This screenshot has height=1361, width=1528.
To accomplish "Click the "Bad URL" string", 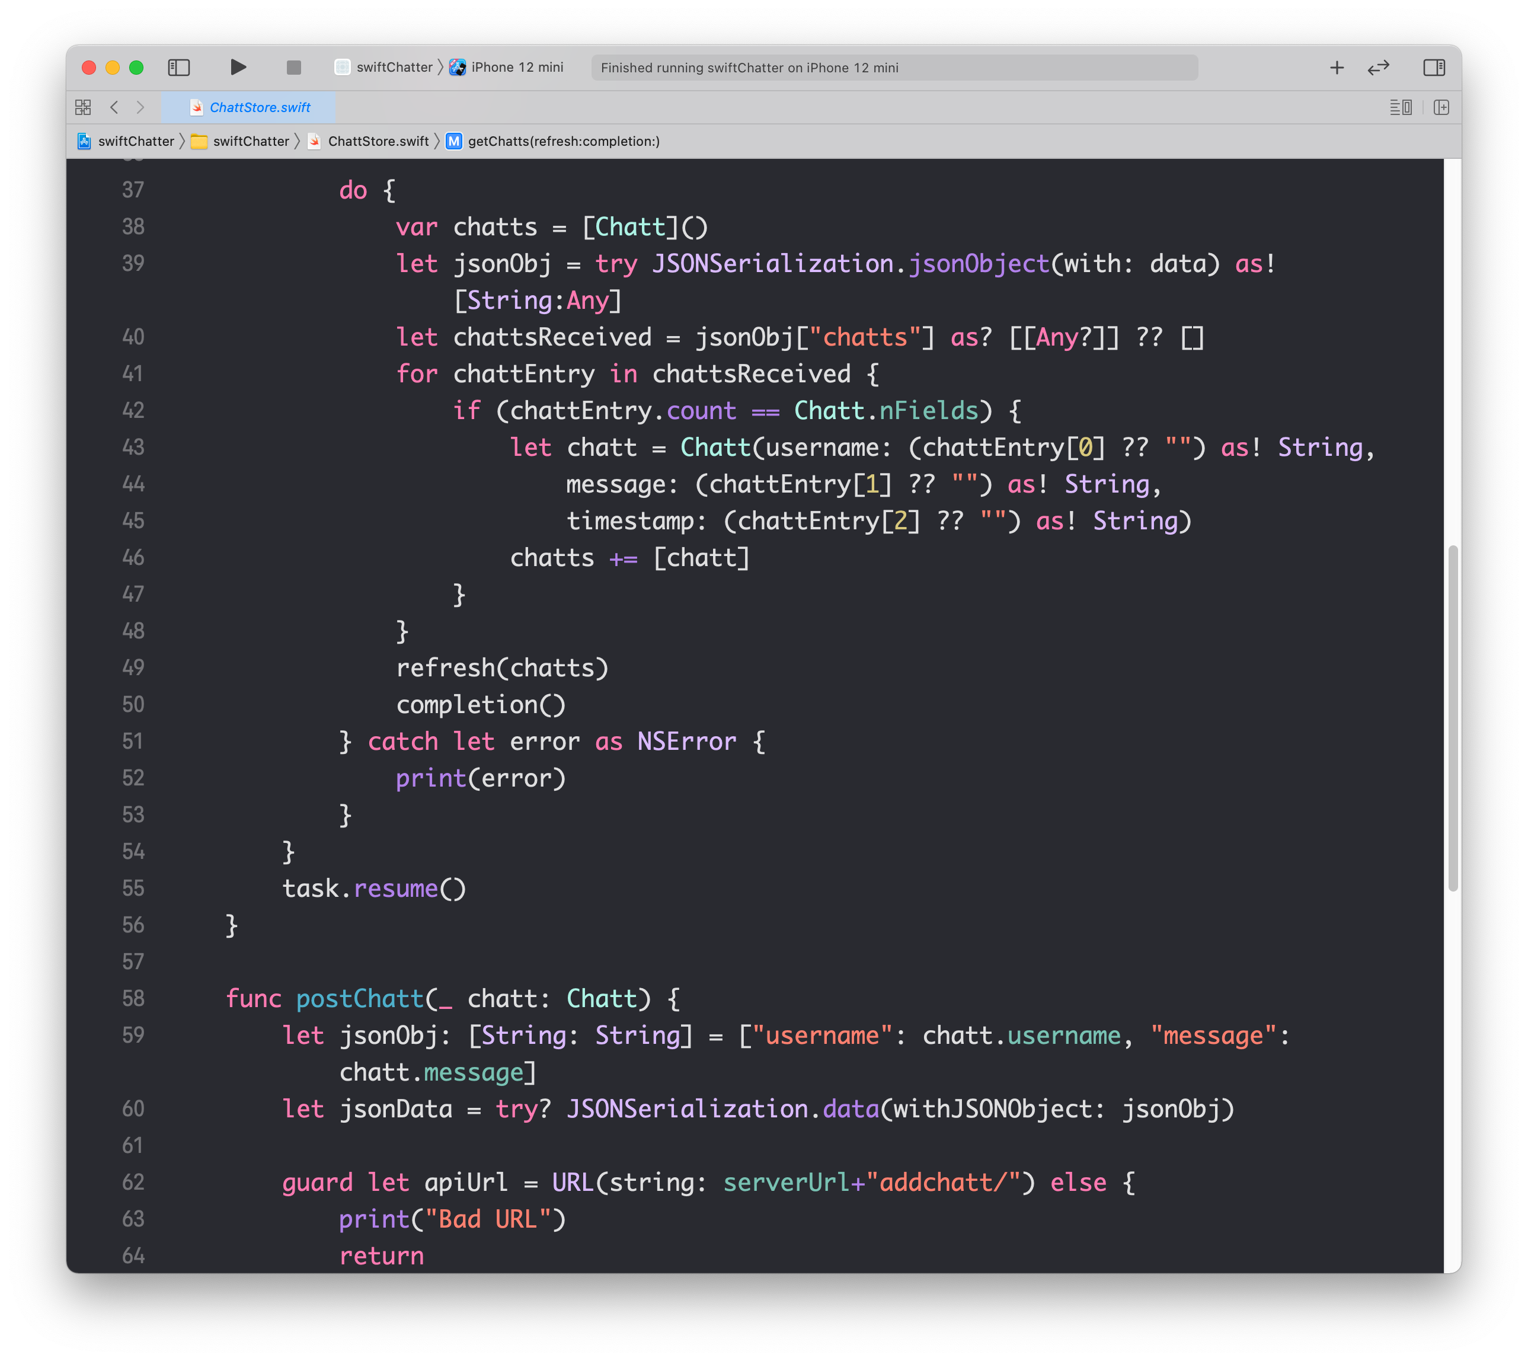I will [x=488, y=1220].
